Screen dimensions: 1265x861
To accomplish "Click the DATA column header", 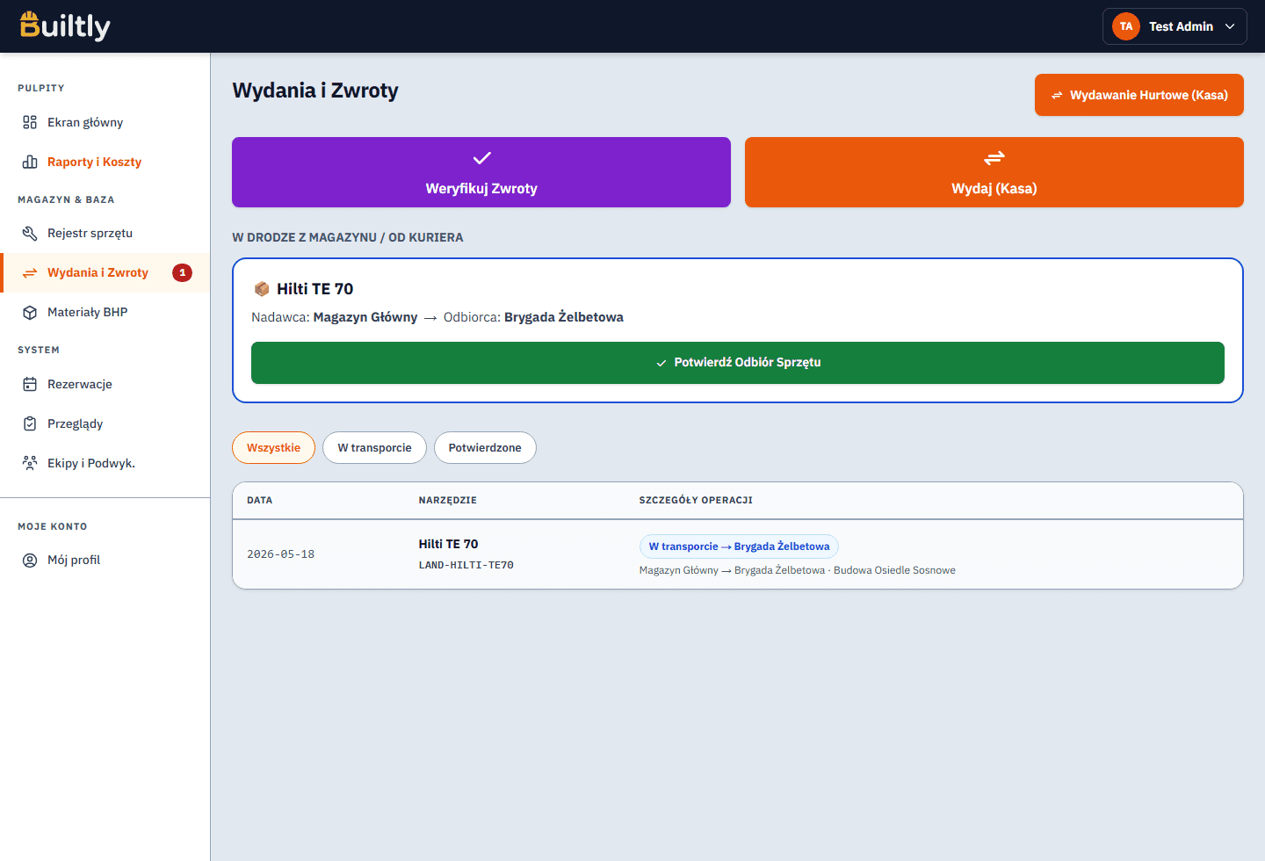I will tap(260, 500).
